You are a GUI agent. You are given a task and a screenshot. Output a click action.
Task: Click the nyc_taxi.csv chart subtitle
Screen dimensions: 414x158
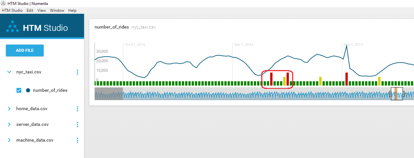[x=143, y=27]
